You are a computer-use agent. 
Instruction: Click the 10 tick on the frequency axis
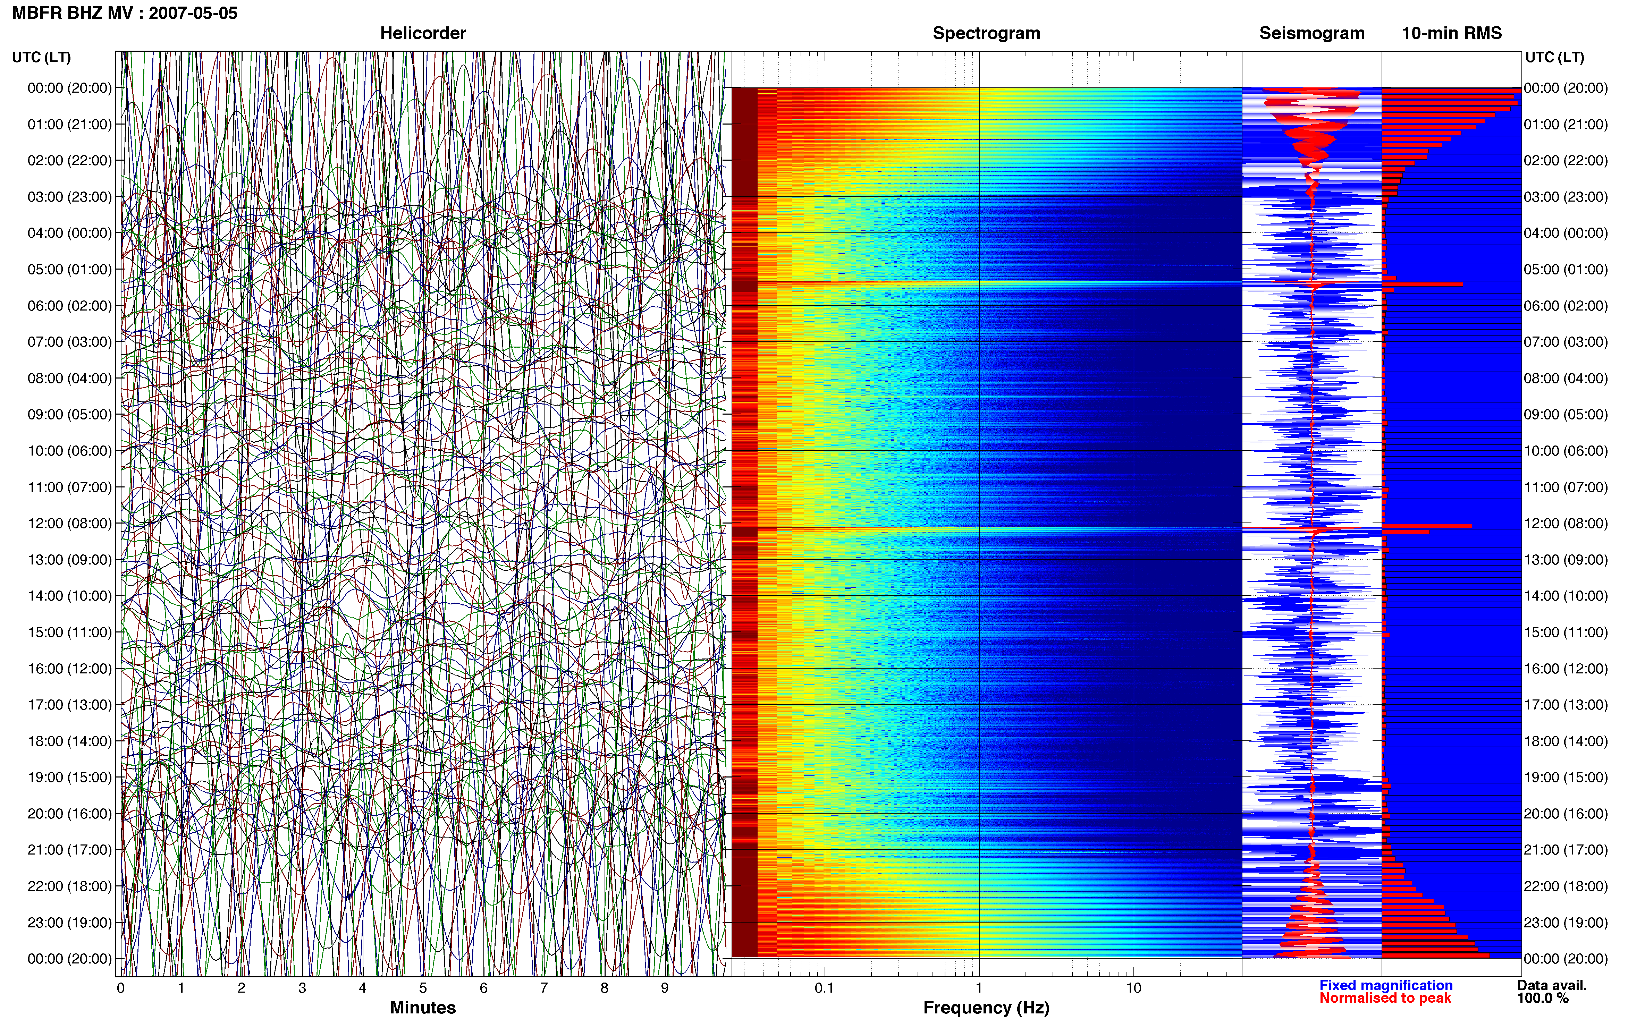point(1133,987)
